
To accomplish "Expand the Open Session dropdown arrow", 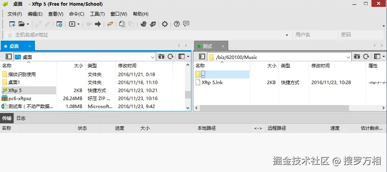I will click(x=28, y=24).
